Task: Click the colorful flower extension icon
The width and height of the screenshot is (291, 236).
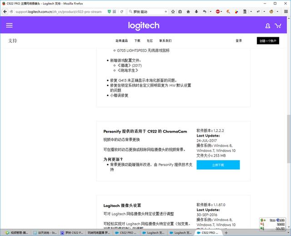Action: (x=236, y=12)
